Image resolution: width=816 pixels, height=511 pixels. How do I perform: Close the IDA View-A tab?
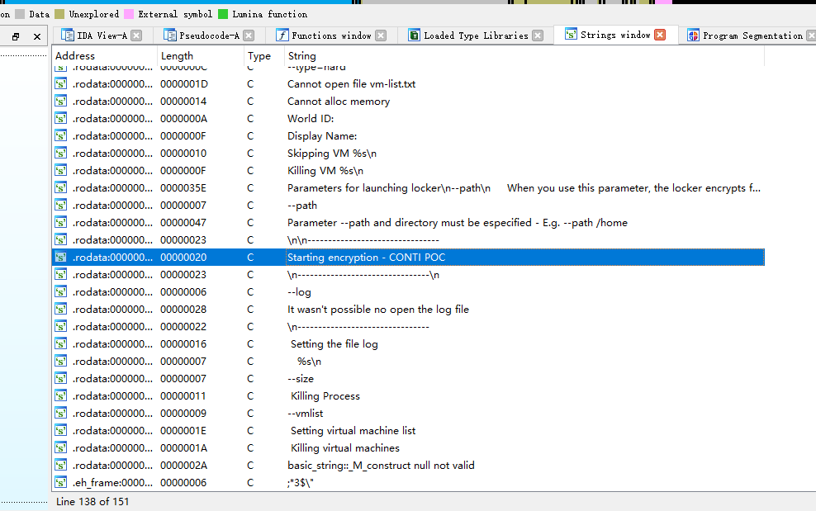pyautogui.click(x=136, y=35)
